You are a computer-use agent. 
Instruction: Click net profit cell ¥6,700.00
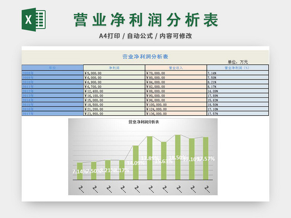pyautogui.click(x=114, y=86)
